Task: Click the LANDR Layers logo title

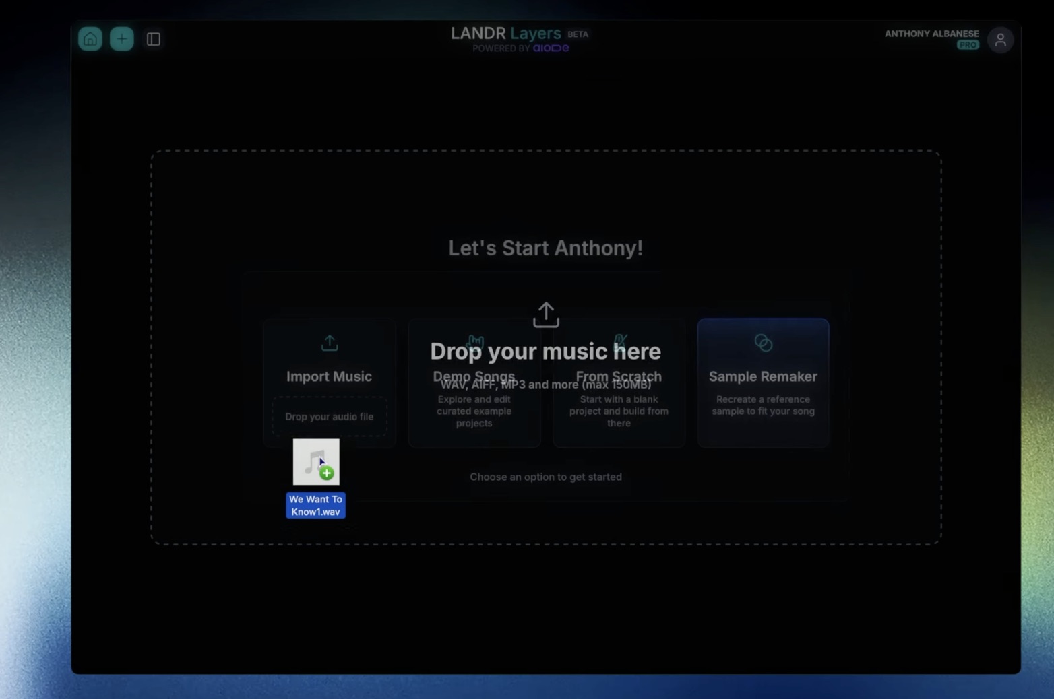Action: (x=506, y=33)
